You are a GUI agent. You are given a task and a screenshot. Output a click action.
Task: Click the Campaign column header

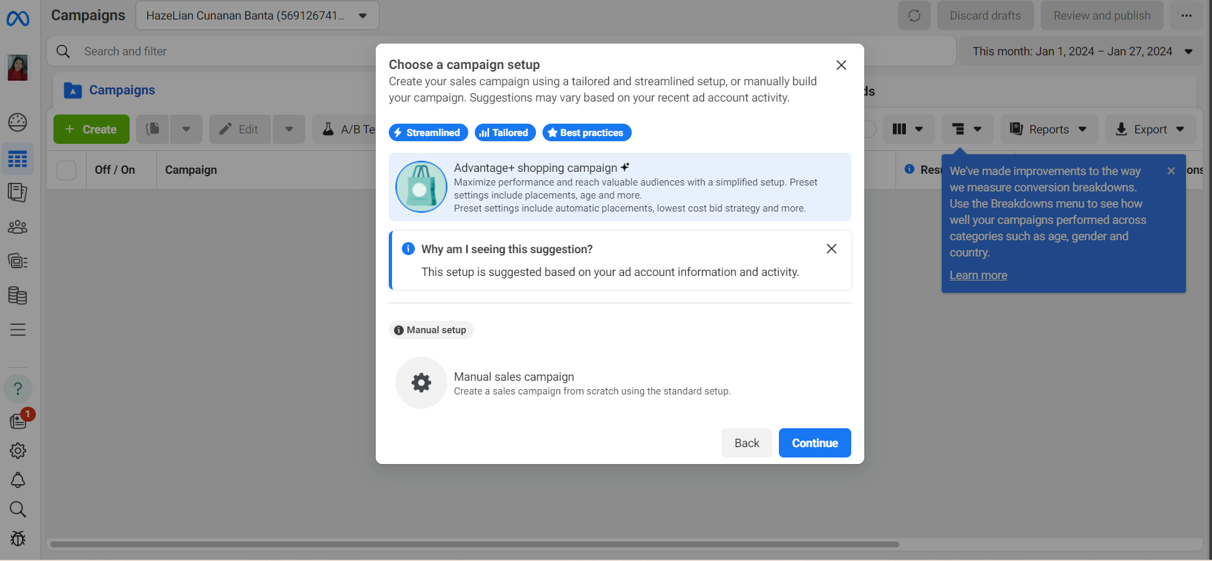click(191, 170)
